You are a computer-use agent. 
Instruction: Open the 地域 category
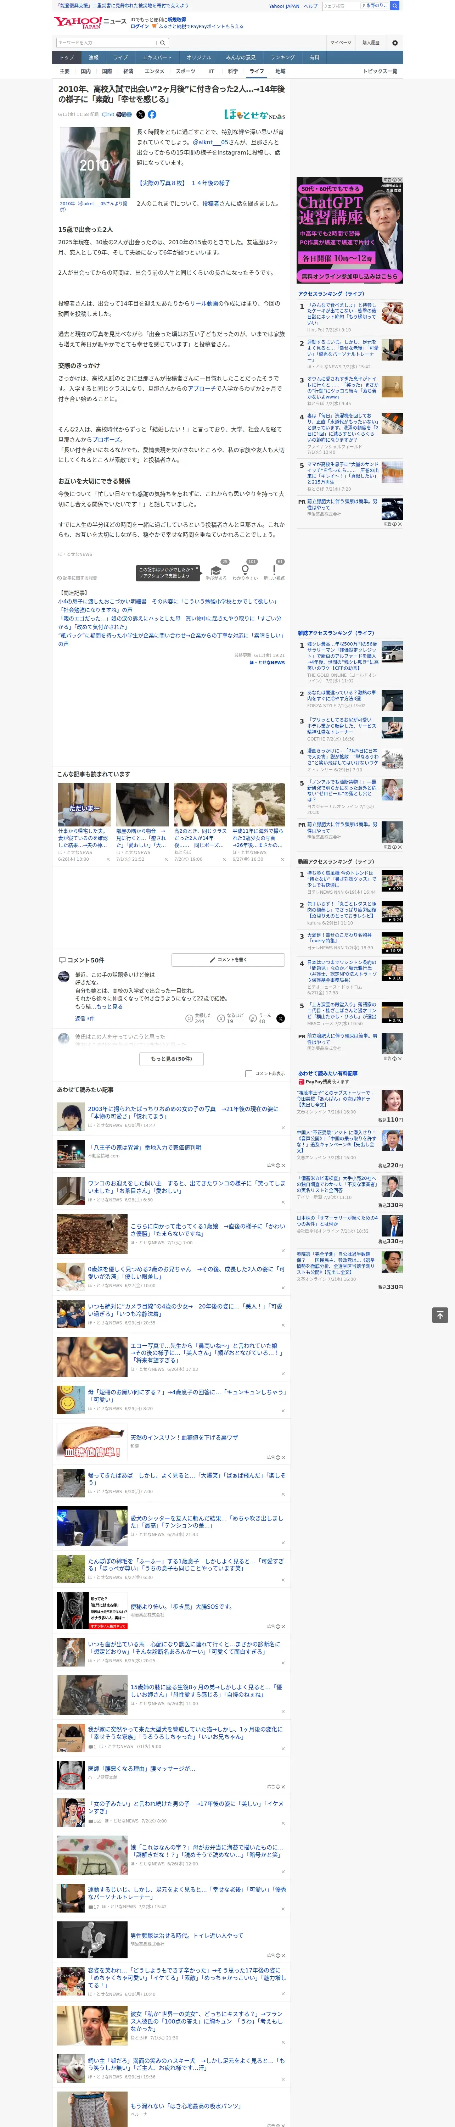[x=281, y=71]
